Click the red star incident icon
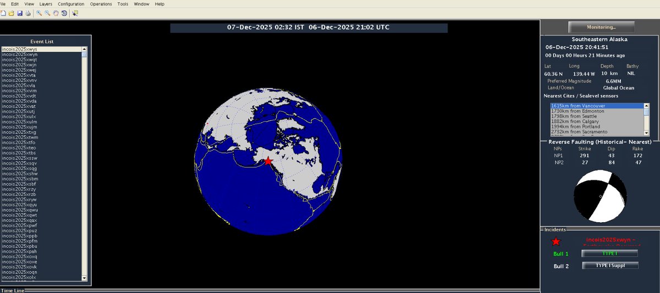 click(556, 241)
